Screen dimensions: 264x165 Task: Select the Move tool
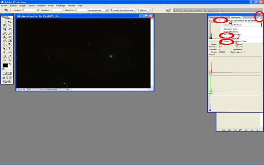pyautogui.click(x=10, y=22)
